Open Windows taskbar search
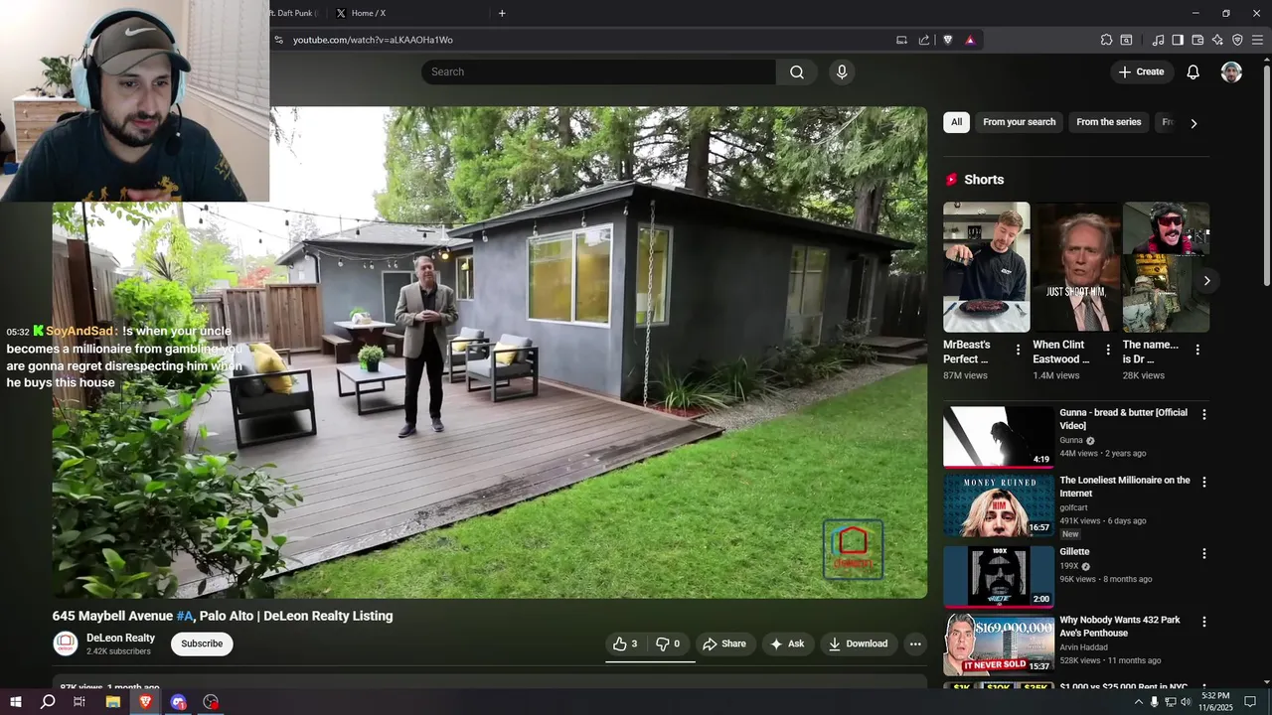Screen dimensions: 1272x715 coord(48,702)
